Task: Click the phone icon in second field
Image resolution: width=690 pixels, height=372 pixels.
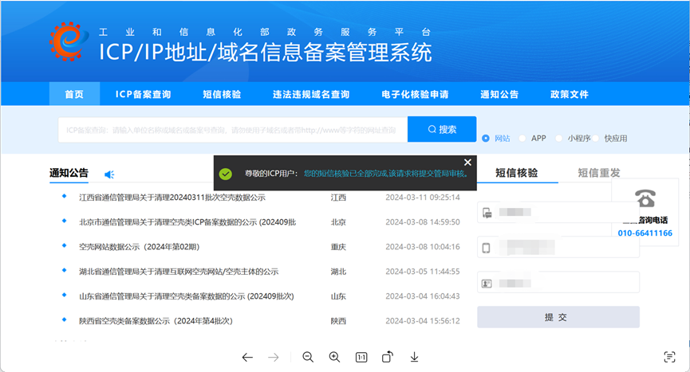Action: tap(487, 249)
